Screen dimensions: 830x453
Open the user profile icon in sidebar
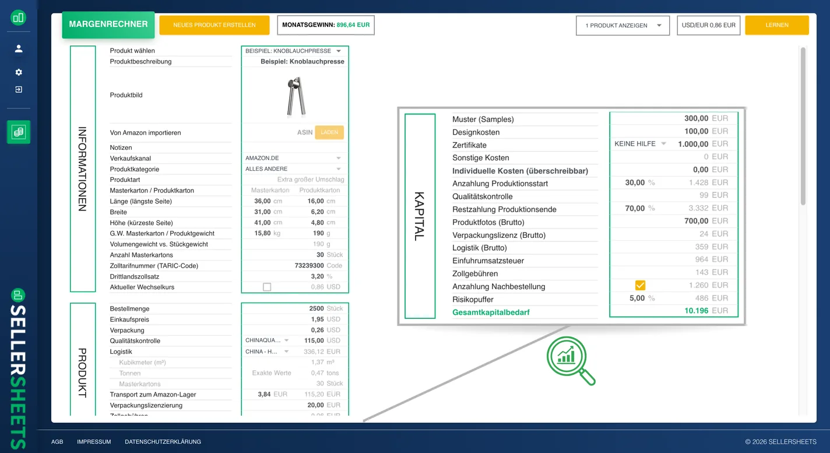pos(19,49)
